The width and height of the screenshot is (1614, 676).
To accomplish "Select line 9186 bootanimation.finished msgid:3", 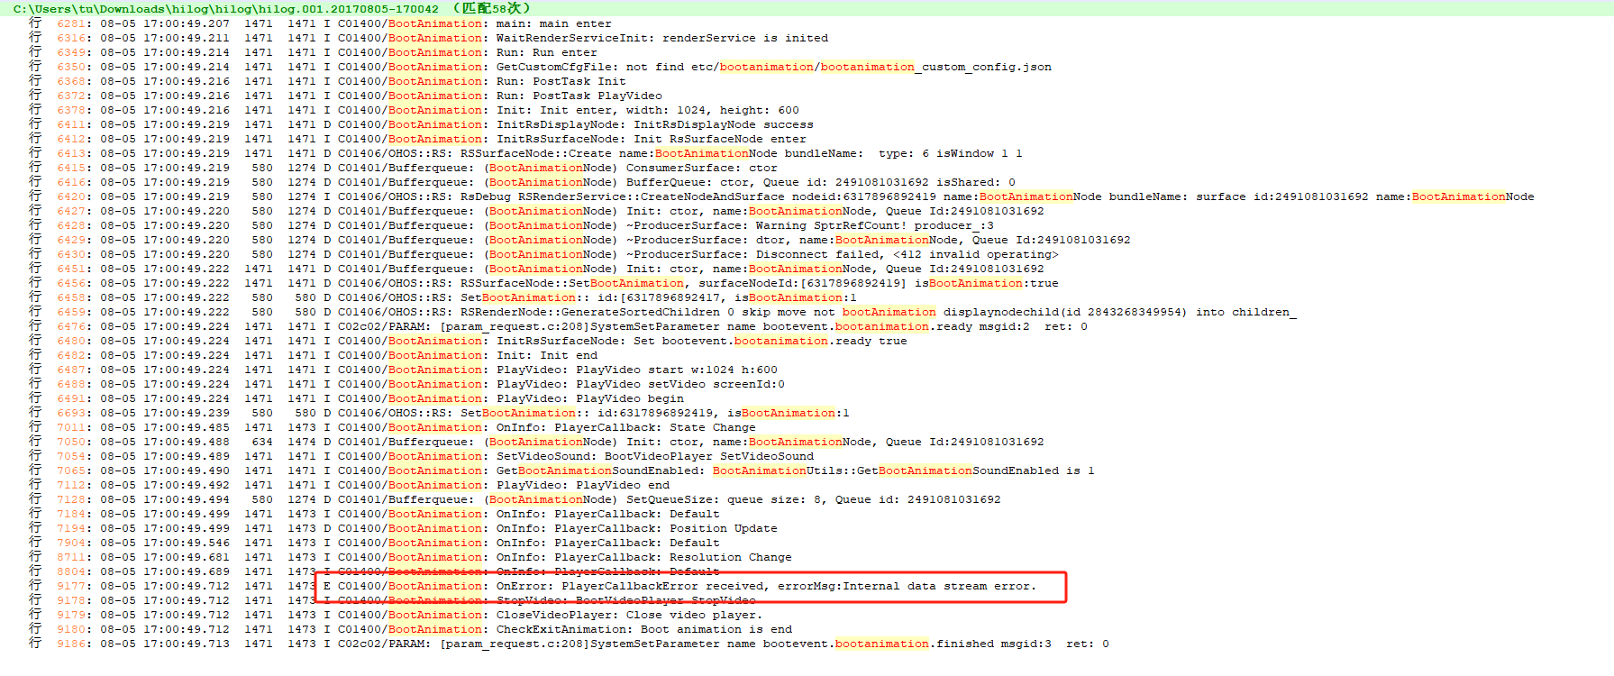I will pos(569,644).
